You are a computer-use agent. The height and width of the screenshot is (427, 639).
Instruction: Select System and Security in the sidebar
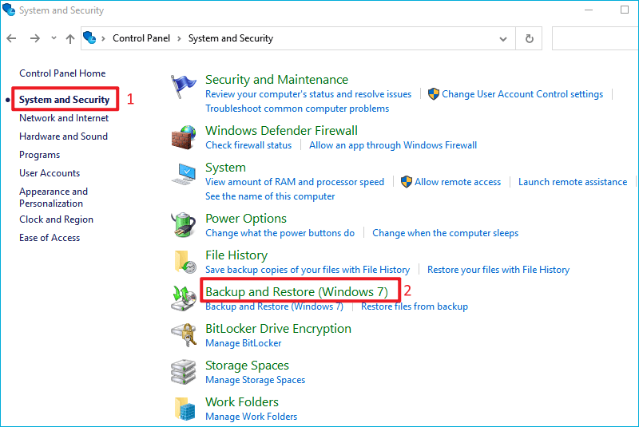(65, 100)
